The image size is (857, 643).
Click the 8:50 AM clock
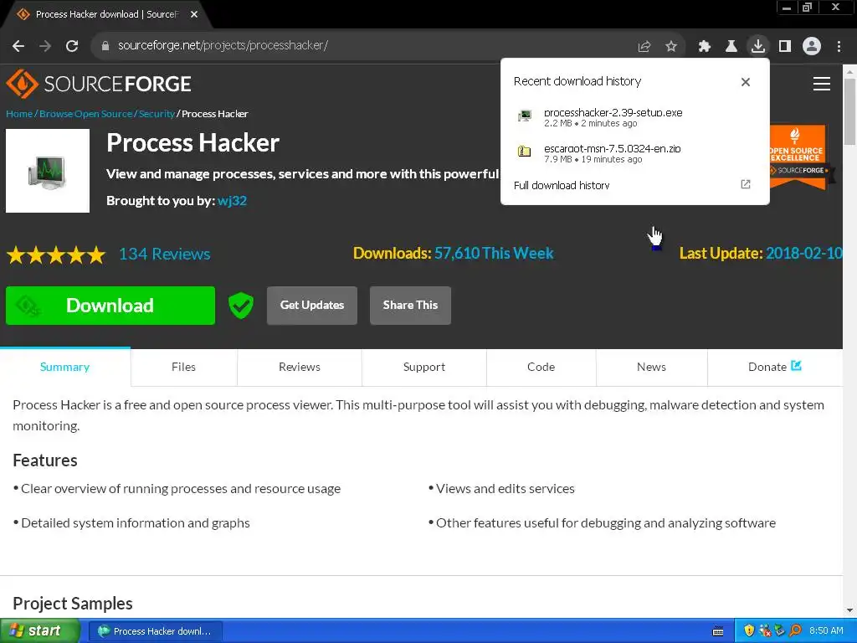pos(826,631)
